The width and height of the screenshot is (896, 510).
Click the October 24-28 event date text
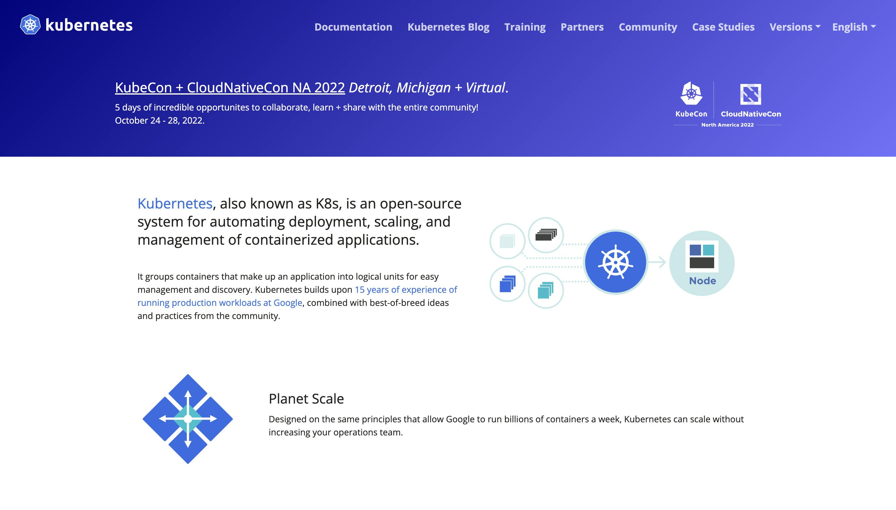tap(159, 120)
